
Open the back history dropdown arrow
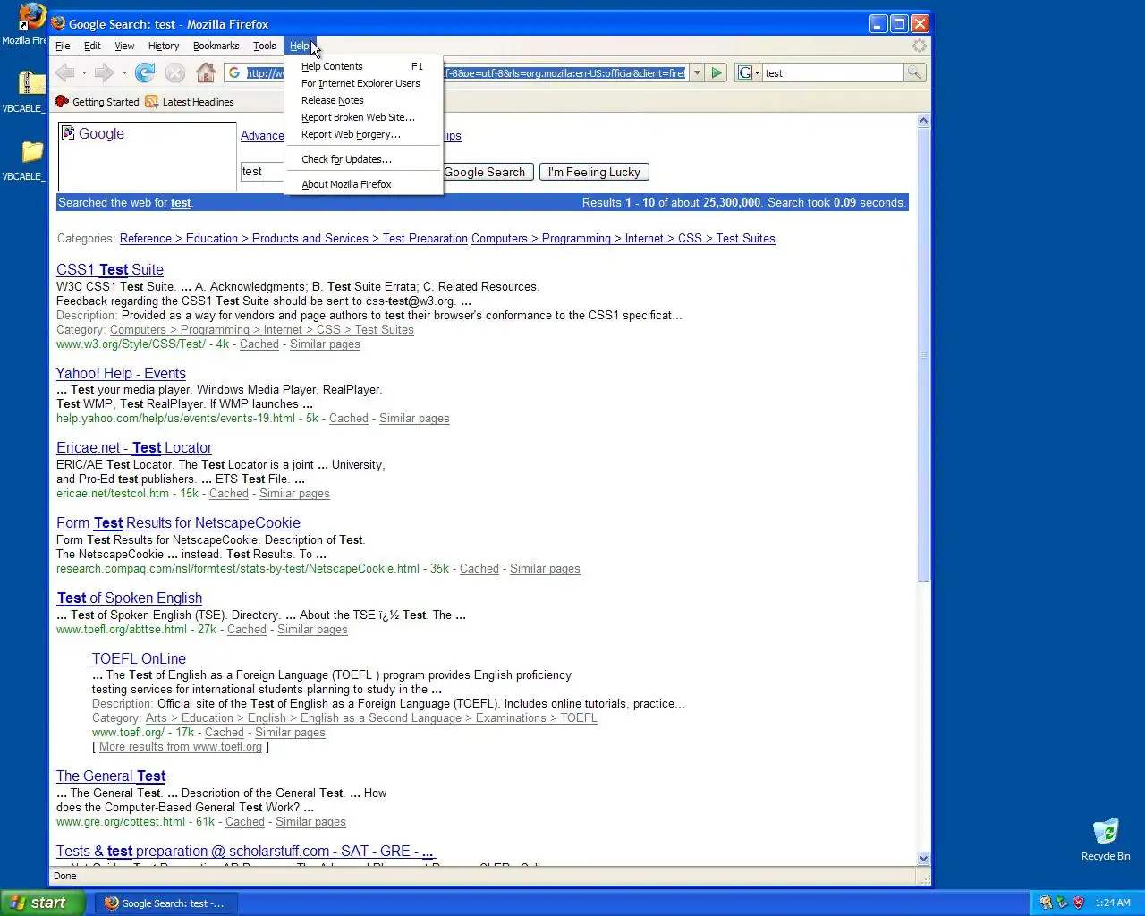click(84, 73)
